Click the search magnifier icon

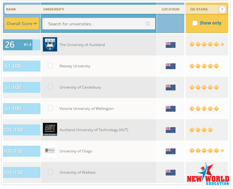(x=148, y=24)
